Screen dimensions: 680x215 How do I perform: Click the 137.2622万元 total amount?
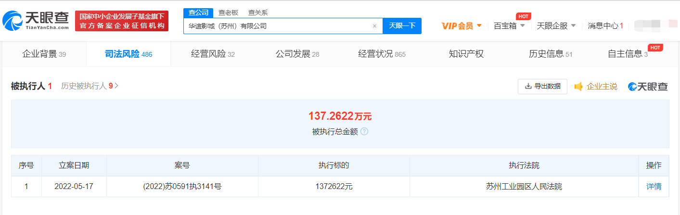340,116
